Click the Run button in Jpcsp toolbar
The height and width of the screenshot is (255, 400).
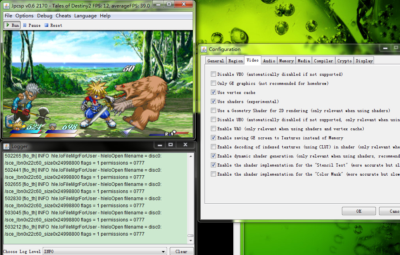12,25
